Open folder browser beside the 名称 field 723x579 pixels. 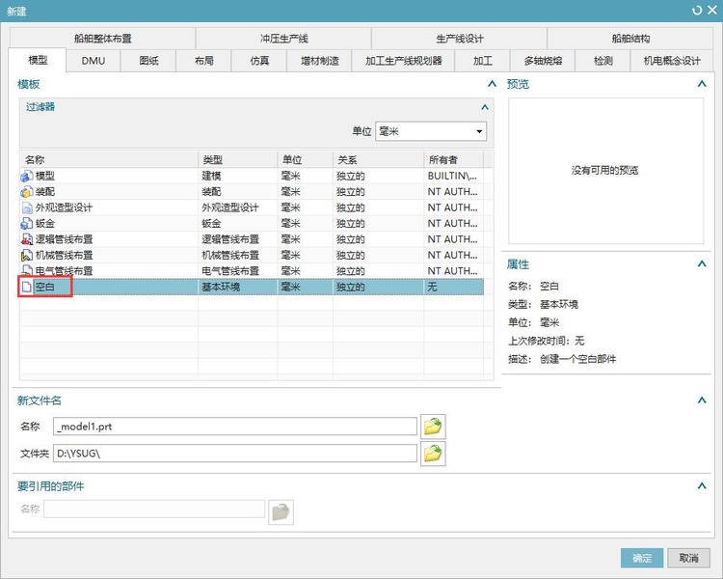coord(434,426)
